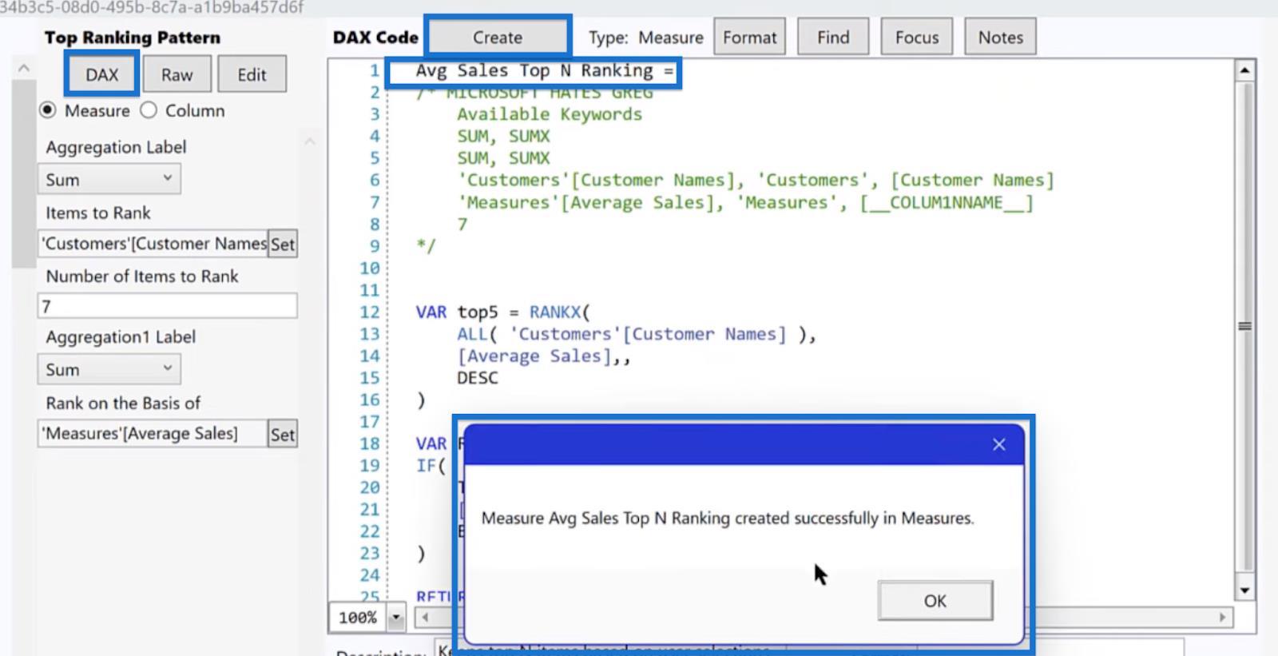Select the Column radio button
This screenshot has width=1278, height=656.
pos(149,110)
